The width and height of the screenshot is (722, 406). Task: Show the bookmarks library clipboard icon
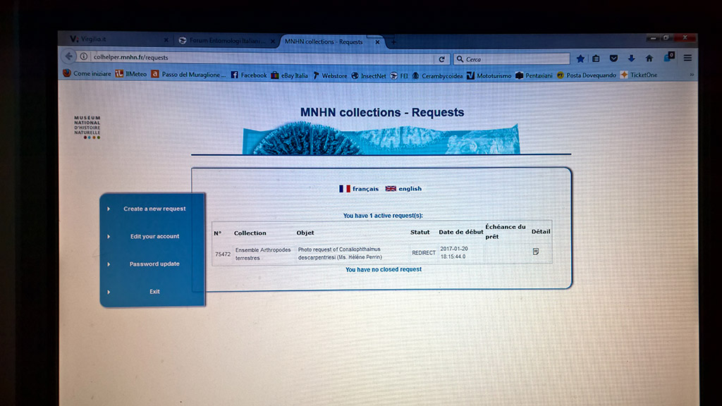(x=596, y=59)
